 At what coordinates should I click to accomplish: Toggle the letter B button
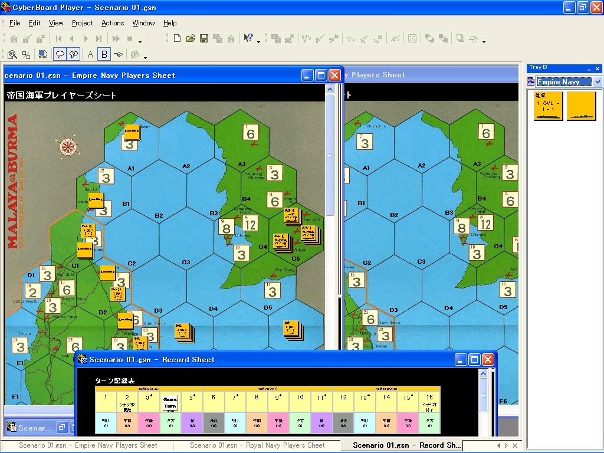tap(104, 54)
